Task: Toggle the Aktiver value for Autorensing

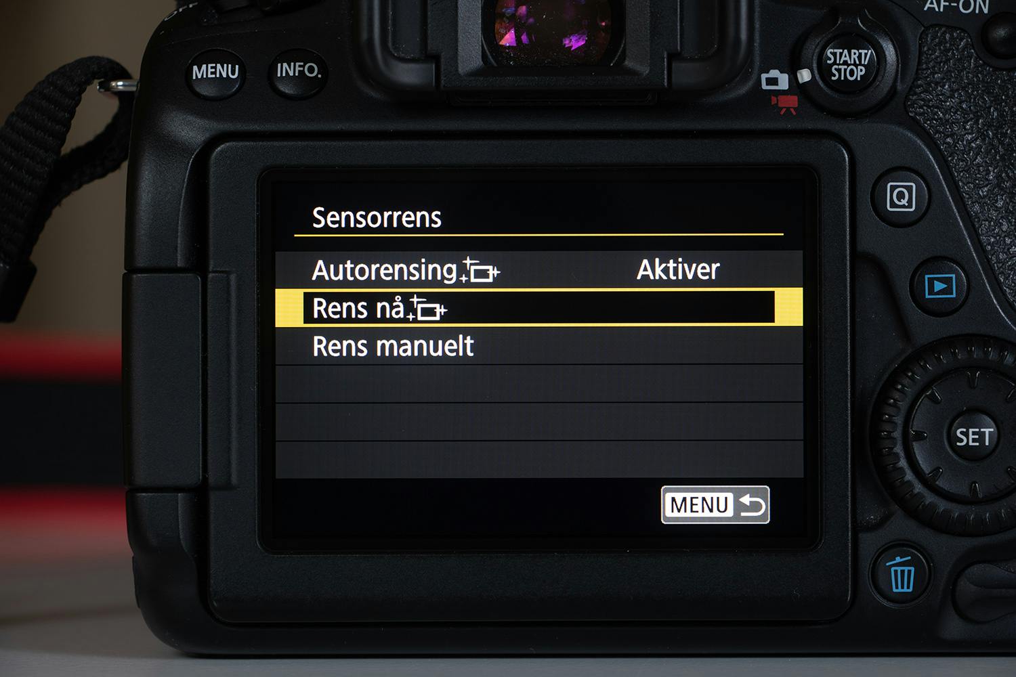Action: point(678,269)
